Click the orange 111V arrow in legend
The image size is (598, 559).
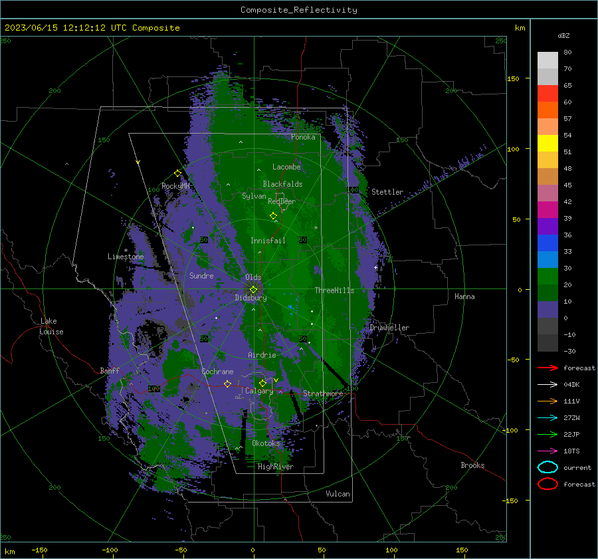[548, 401]
